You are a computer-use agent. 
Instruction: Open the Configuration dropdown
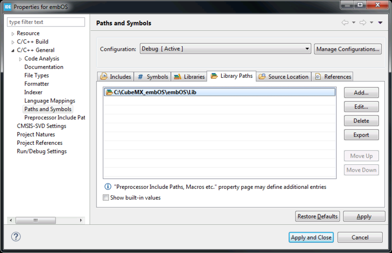[x=225, y=49]
